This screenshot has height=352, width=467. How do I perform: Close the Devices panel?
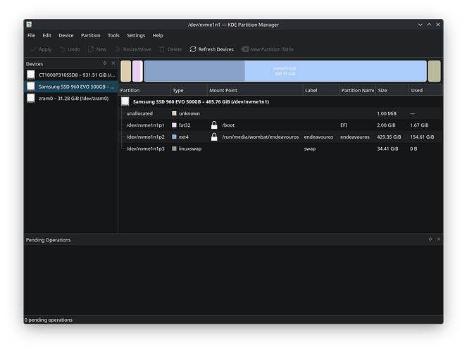click(112, 63)
